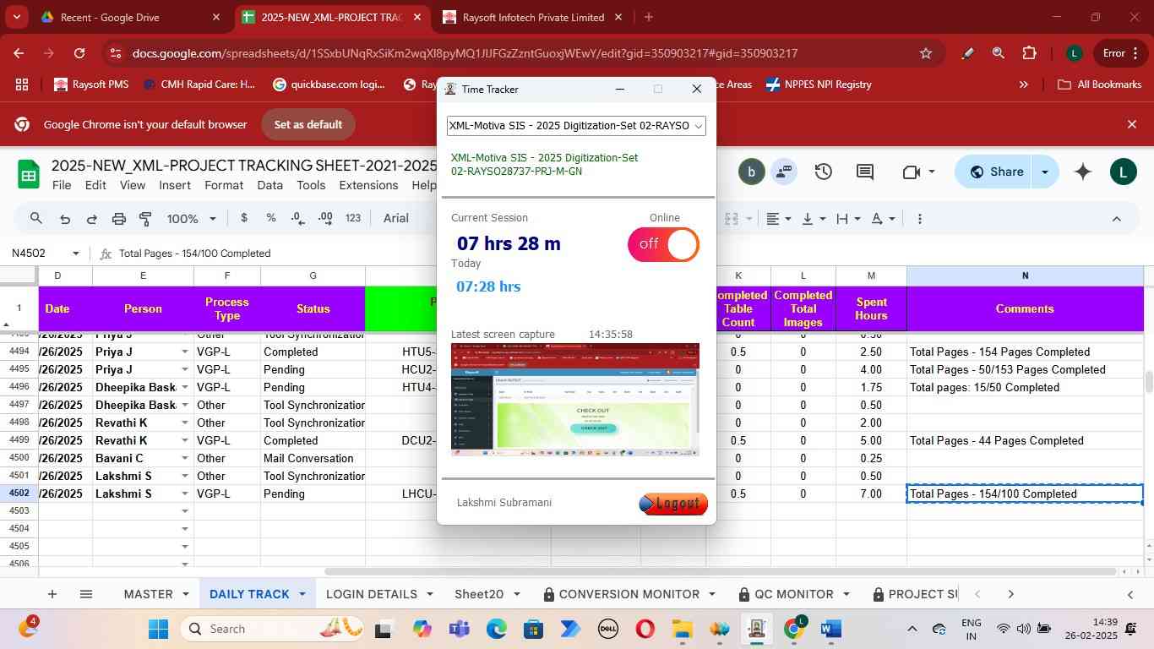Screen dimensions: 1154x649
Task: Open the all sheets list icon
Action: (85, 594)
